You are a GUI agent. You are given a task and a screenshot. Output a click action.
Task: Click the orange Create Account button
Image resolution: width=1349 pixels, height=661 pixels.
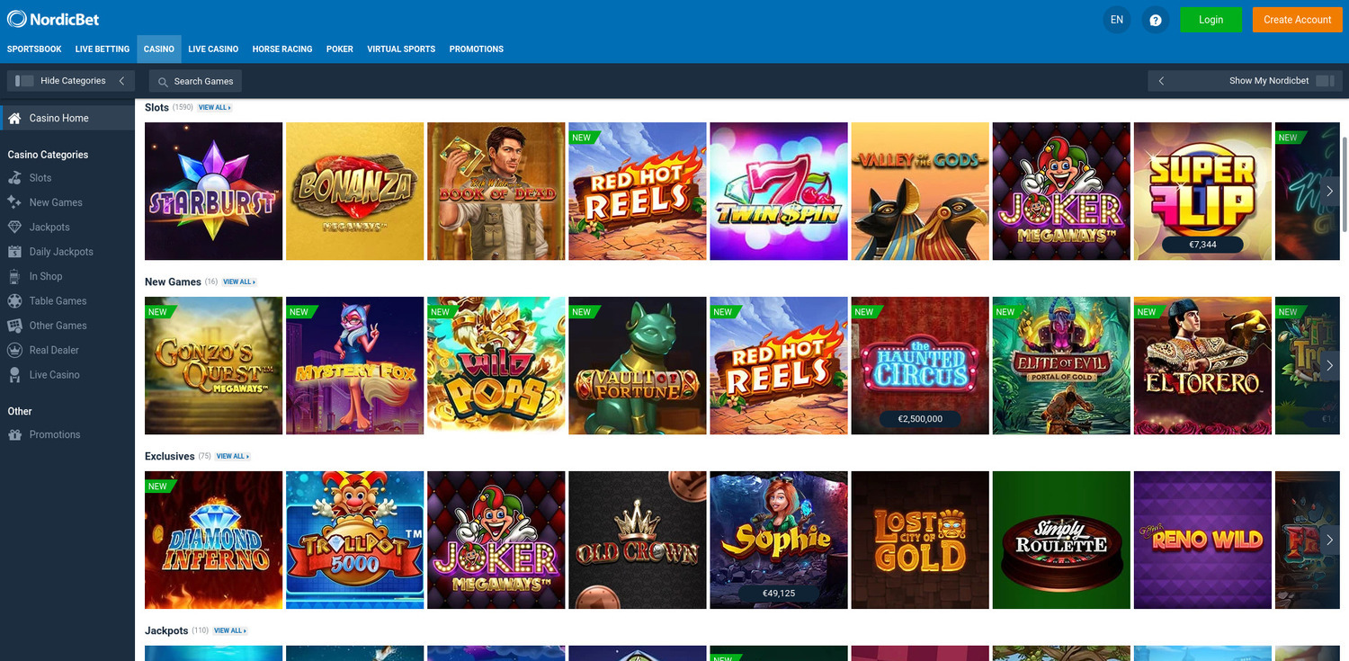click(1297, 20)
